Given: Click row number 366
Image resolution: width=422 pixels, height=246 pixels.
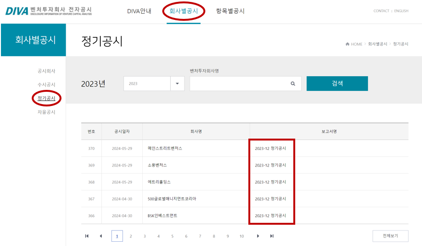Looking at the screenshot, I should tap(91, 216).
